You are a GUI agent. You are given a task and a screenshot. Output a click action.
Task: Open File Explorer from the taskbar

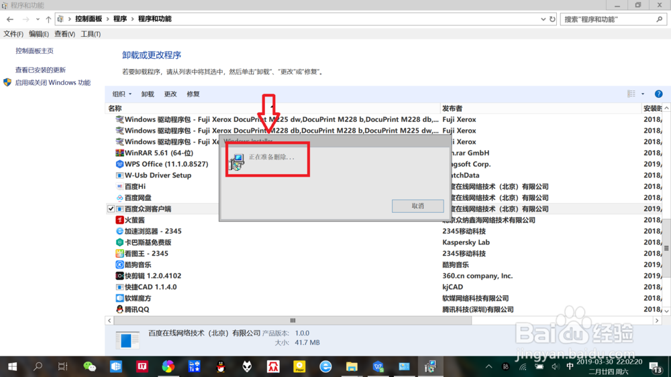352,366
